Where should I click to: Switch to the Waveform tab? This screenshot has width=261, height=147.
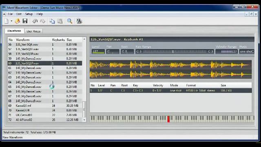(14, 31)
